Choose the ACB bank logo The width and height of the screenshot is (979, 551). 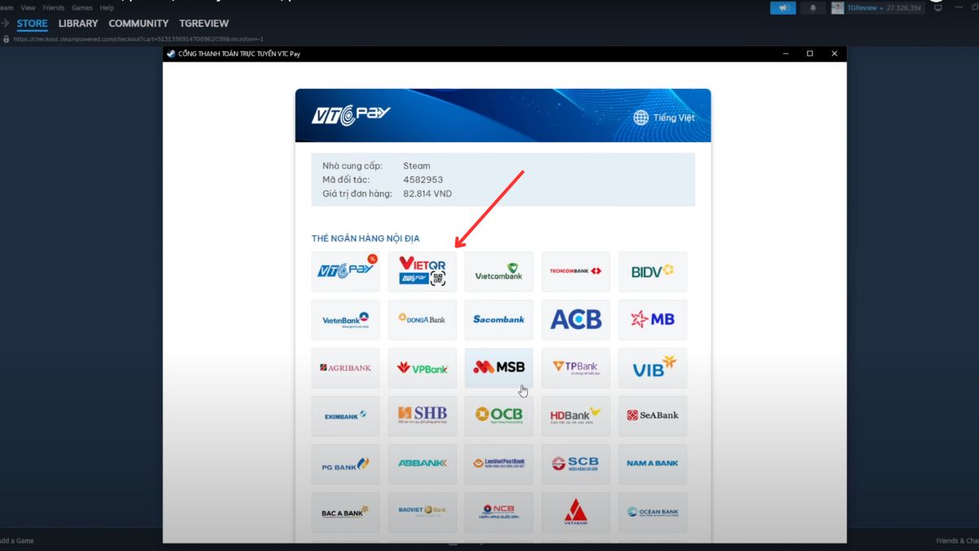575,319
